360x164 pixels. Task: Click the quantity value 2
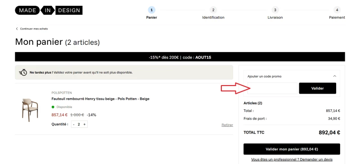pyautogui.click(x=79, y=124)
